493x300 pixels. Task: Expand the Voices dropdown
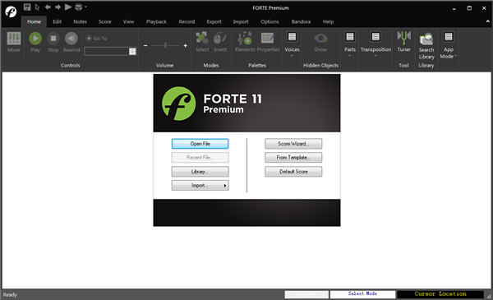click(292, 44)
